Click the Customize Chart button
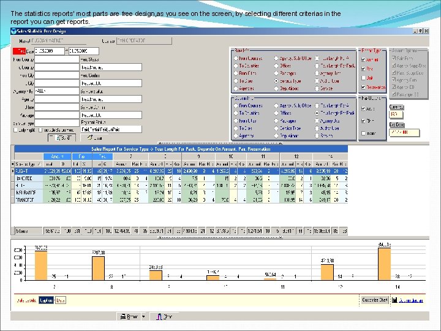441x331 pixels. pos(375,300)
